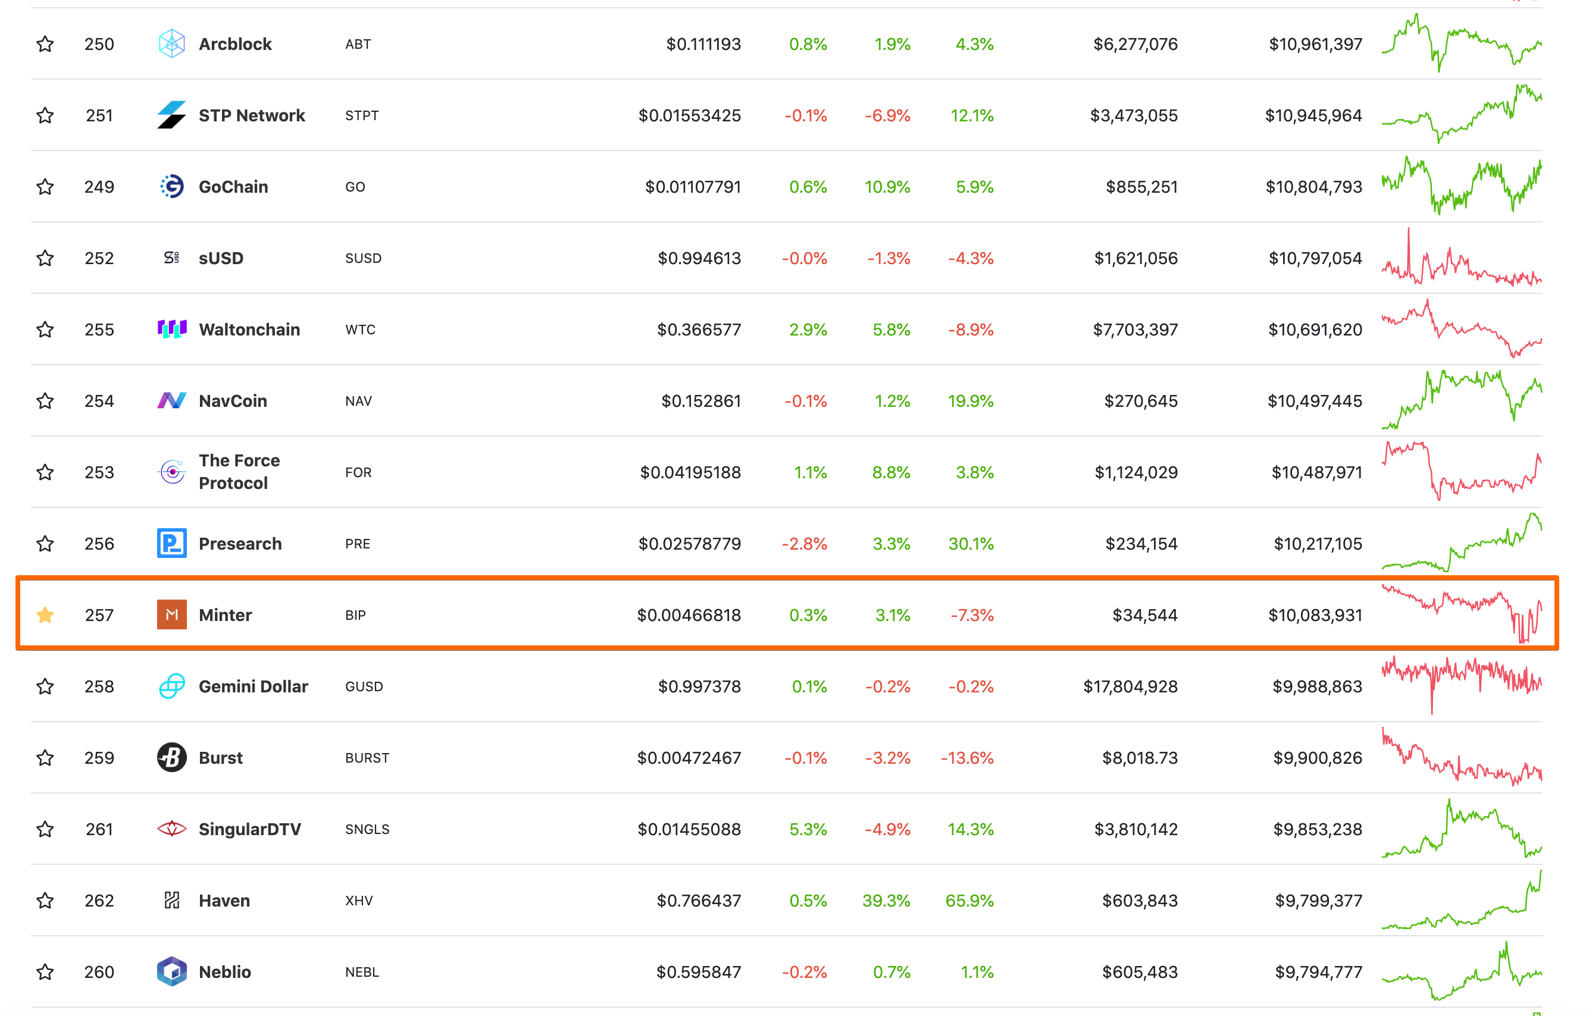The height and width of the screenshot is (1016, 1589).
Task: Open the Neblio coin page
Action: (x=225, y=972)
